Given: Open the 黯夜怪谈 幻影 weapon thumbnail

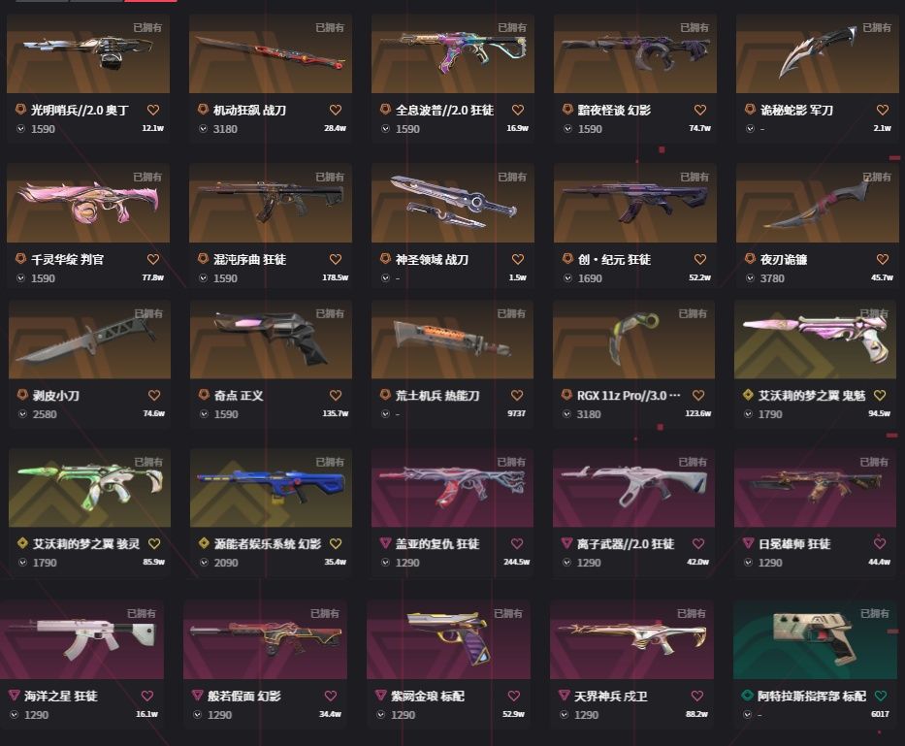Looking at the screenshot, I should pyautogui.click(x=635, y=53).
